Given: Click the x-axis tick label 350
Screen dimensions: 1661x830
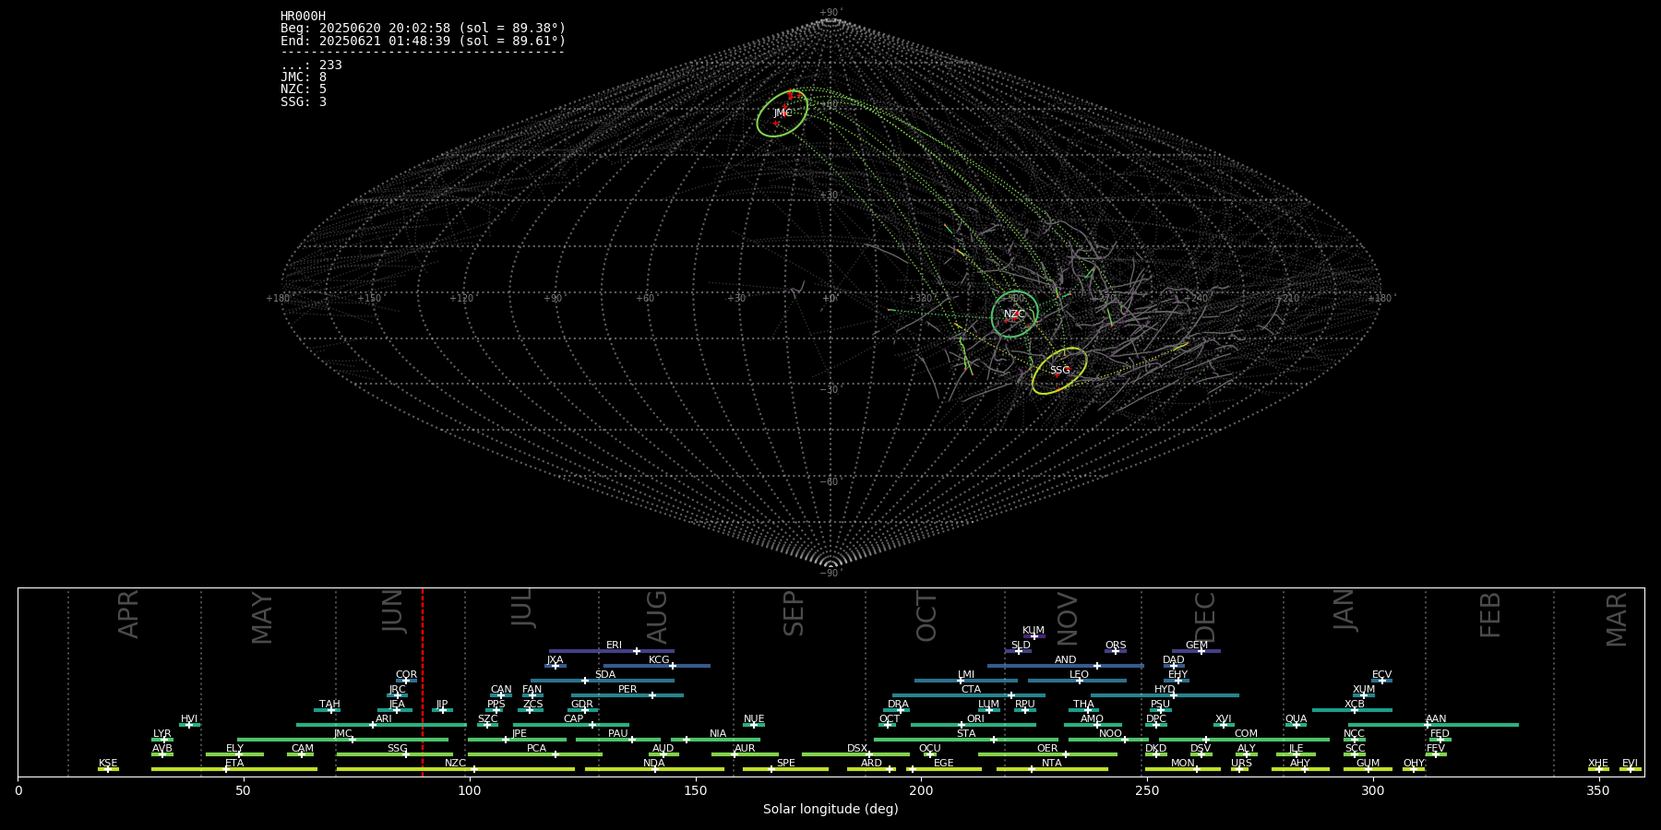Looking at the screenshot, I should pyautogui.click(x=1598, y=790).
